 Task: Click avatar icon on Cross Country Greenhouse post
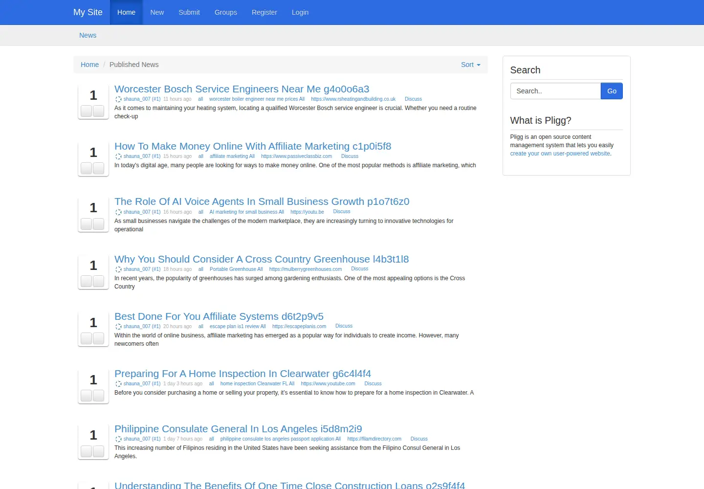(x=118, y=269)
